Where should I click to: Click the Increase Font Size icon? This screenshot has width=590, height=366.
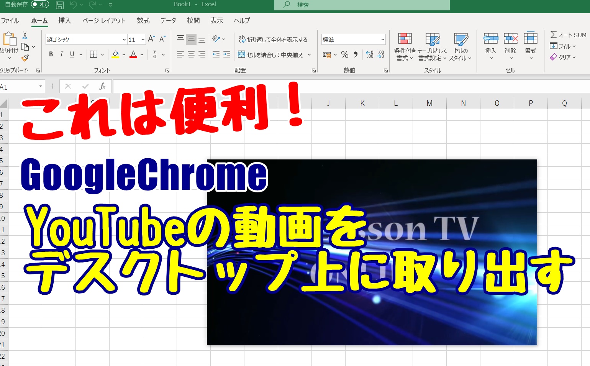[x=151, y=39]
